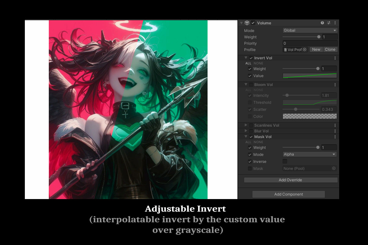The image size is (368, 245).
Task: Open the Mask Vol kebab menu
Action: click(x=335, y=137)
